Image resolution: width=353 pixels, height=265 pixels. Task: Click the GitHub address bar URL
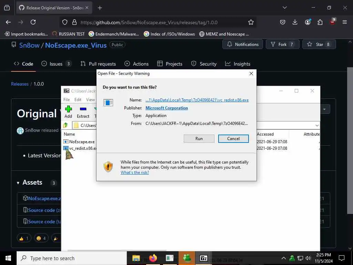pos(149,22)
